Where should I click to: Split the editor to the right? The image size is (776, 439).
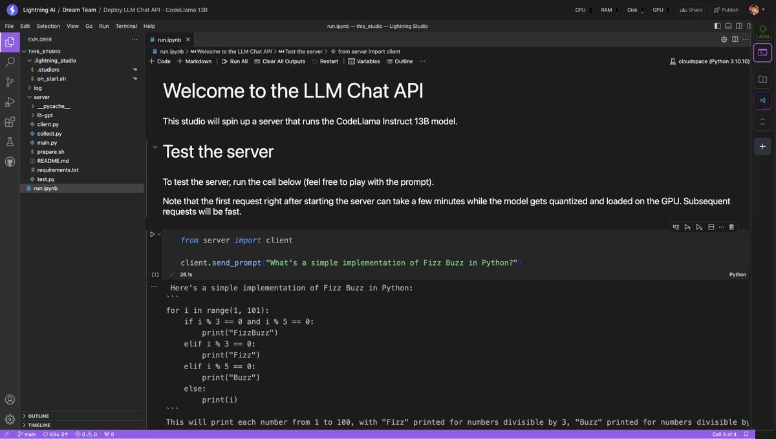[x=735, y=39]
